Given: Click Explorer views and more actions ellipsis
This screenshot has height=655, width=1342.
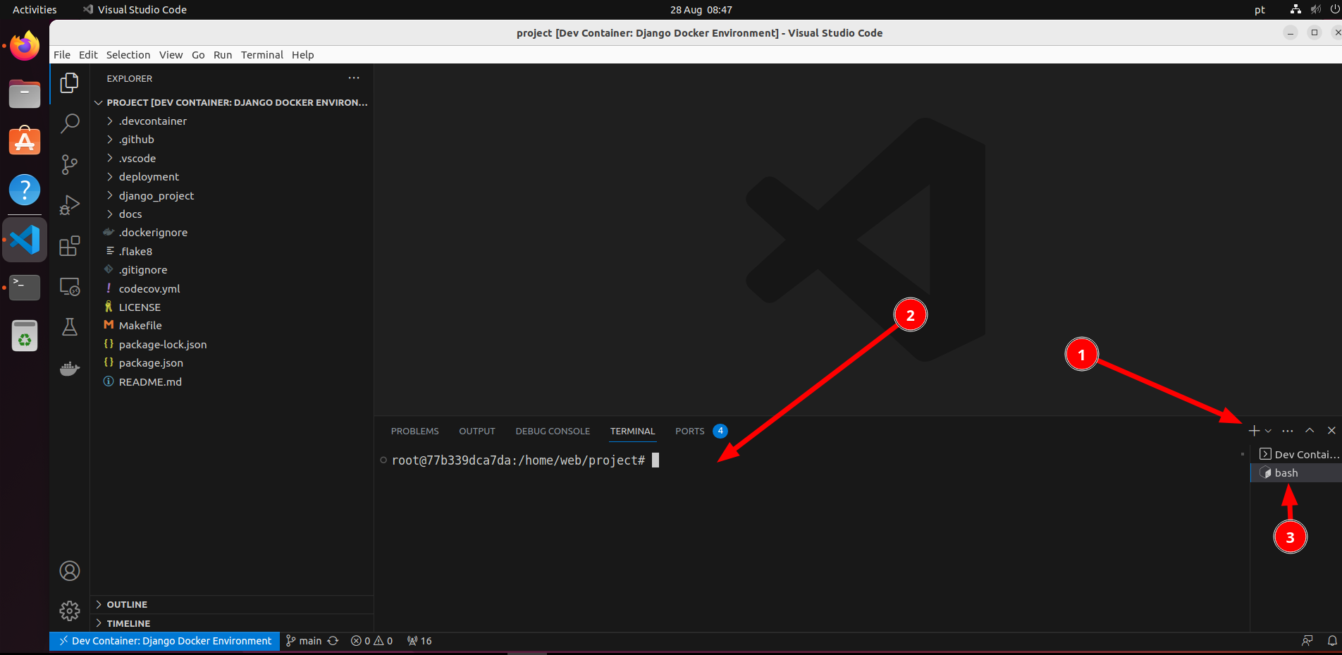Looking at the screenshot, I should click(354, 78).
